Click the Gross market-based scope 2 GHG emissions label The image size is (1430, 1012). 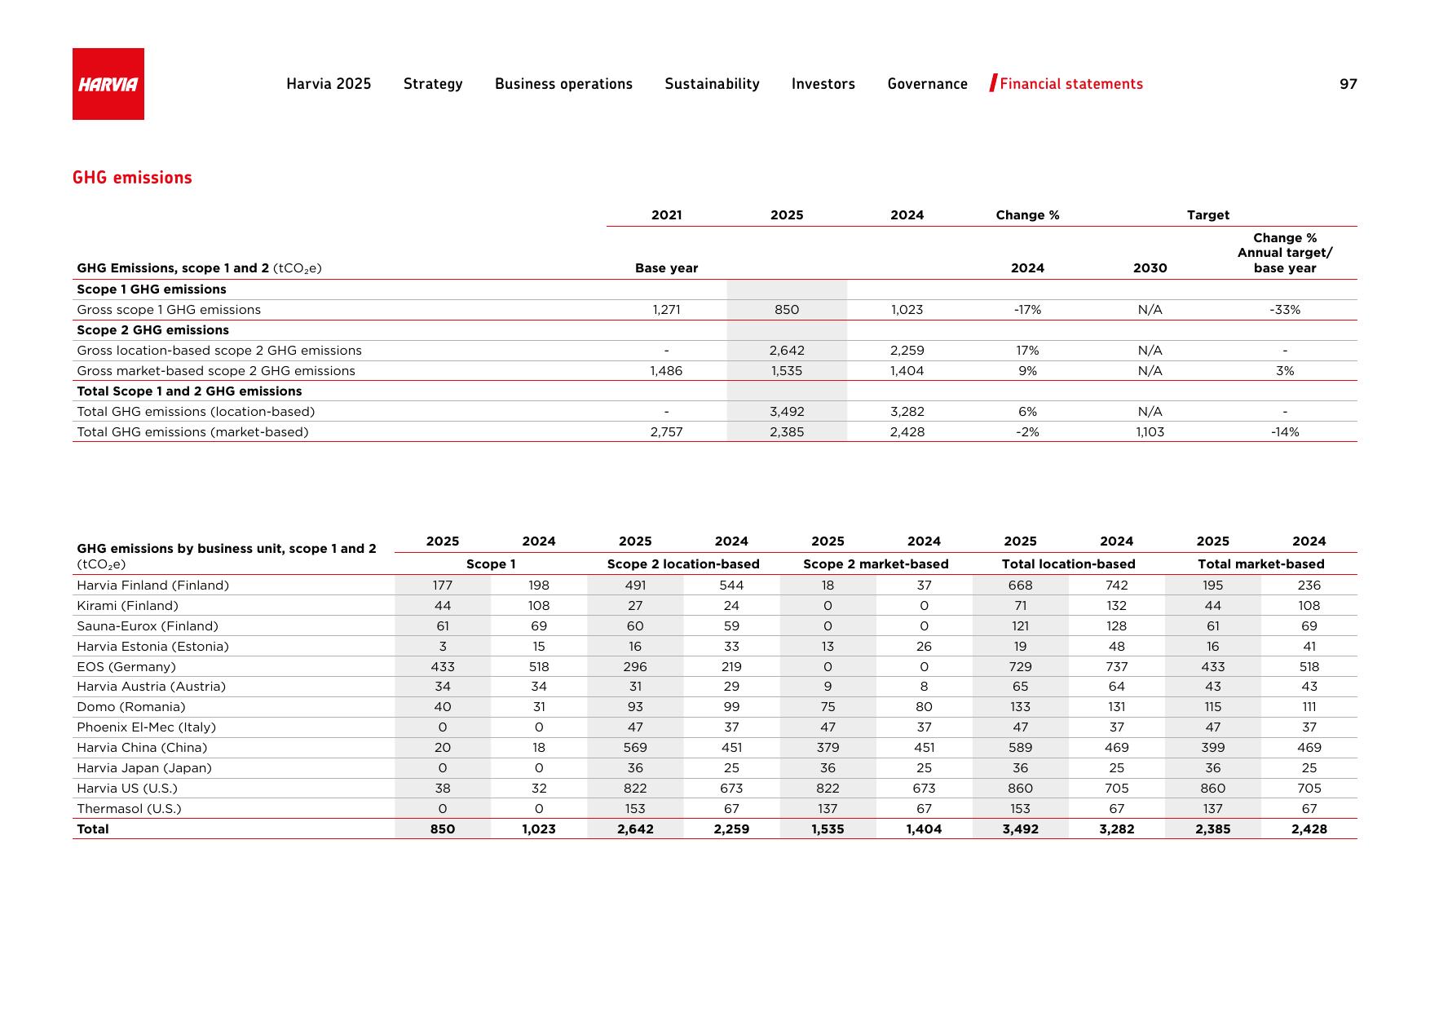216,371
